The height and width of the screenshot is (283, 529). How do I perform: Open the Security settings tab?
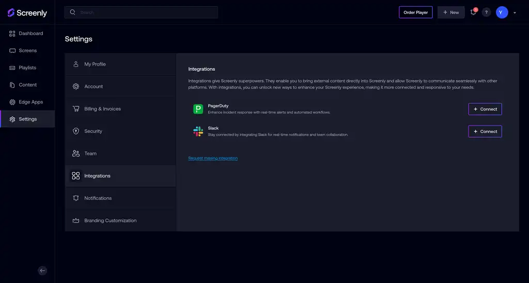120,131
